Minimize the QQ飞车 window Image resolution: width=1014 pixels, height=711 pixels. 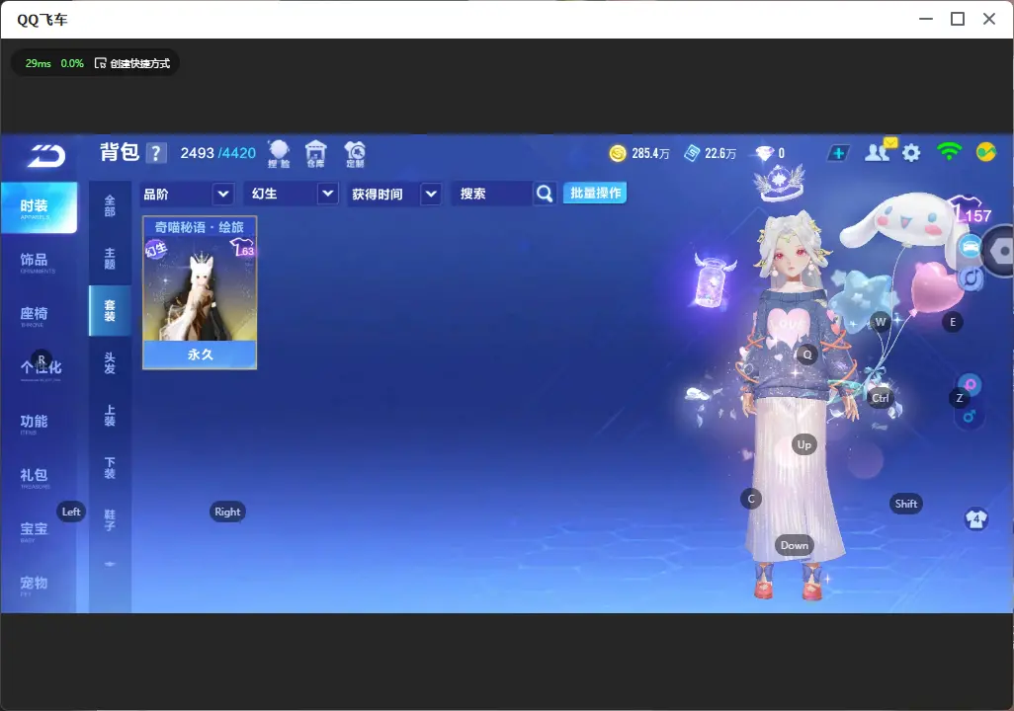tap(926, 19)
